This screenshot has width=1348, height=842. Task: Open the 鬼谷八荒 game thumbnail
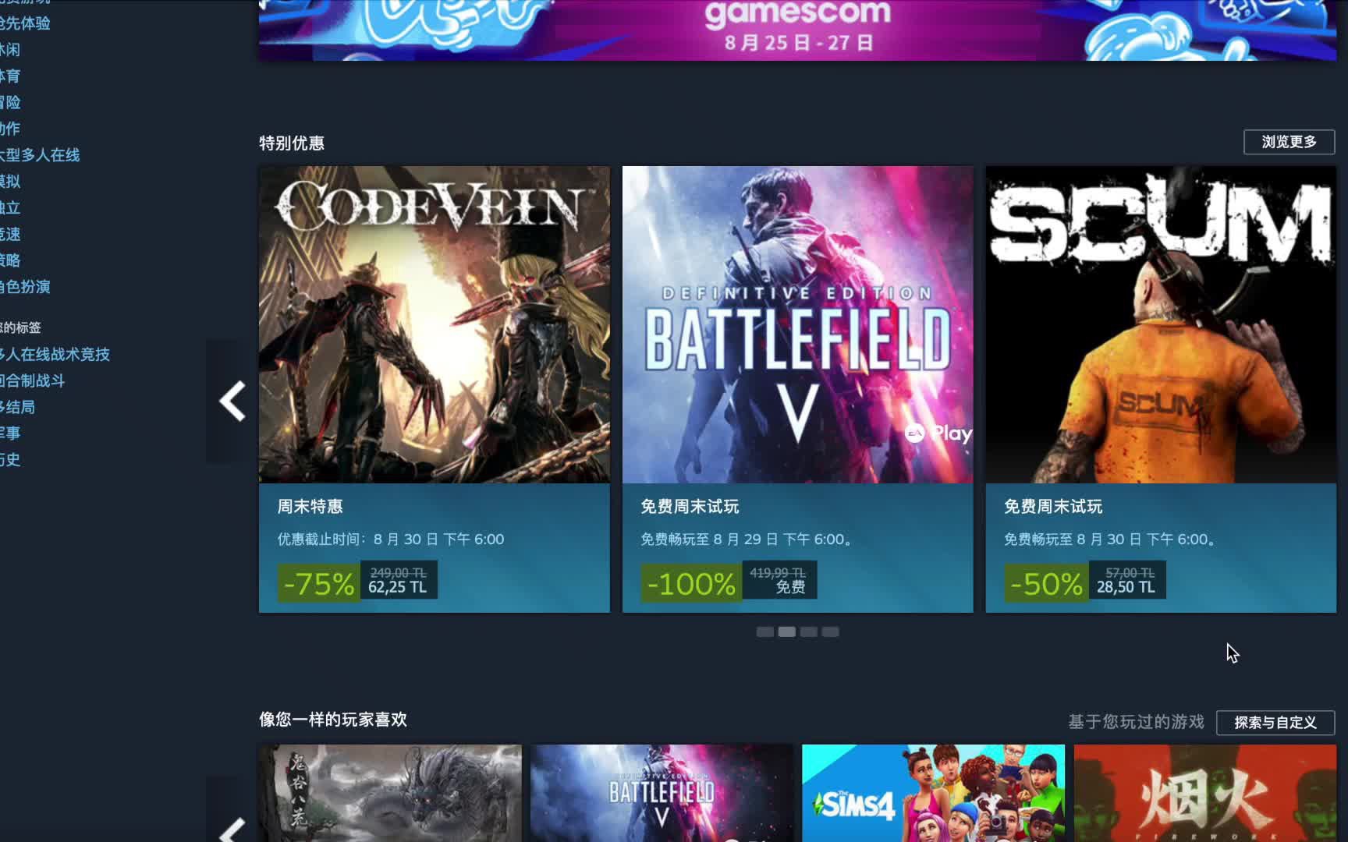click(x=390, y=793)
